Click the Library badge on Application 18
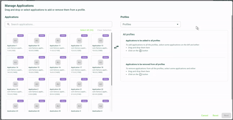Viewport: 233px width, 120px height. (x=105, y=57)
